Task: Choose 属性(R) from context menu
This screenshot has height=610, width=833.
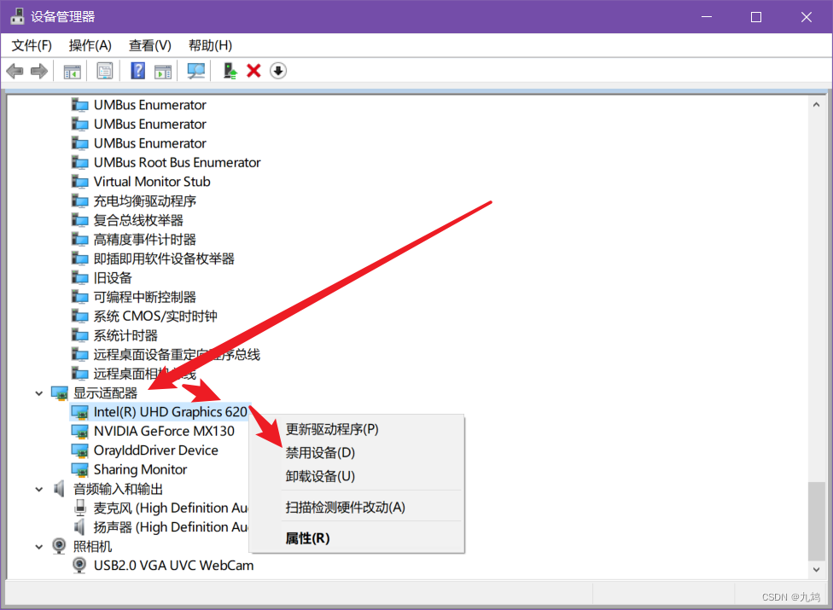Action: tap(357, 538)
